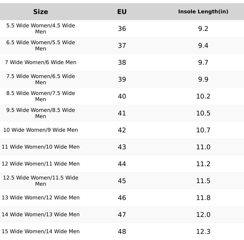244x240 pixels.
Task: Select the 5.5 Wide Women/4.5 Wide Men size
Action: [41, 29]
